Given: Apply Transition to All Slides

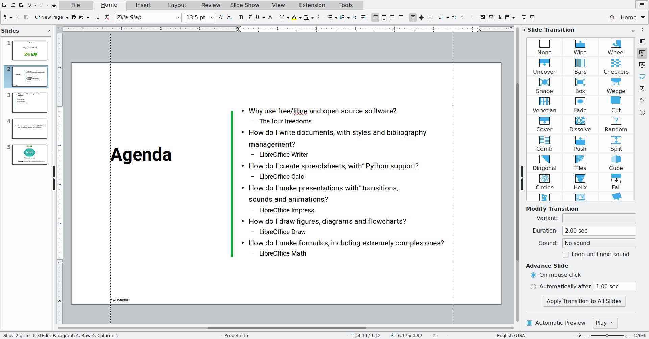Looking at the screenshot, I should tap(584, 301).
